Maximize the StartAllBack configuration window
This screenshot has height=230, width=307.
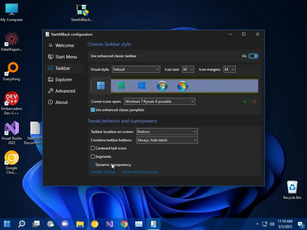pos(244,34)
